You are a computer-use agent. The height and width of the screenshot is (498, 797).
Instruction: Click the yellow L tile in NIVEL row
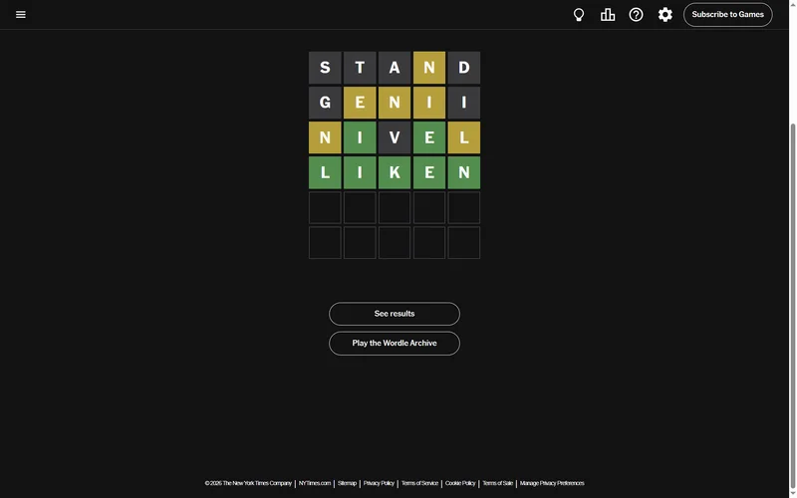tap(464, 137)
